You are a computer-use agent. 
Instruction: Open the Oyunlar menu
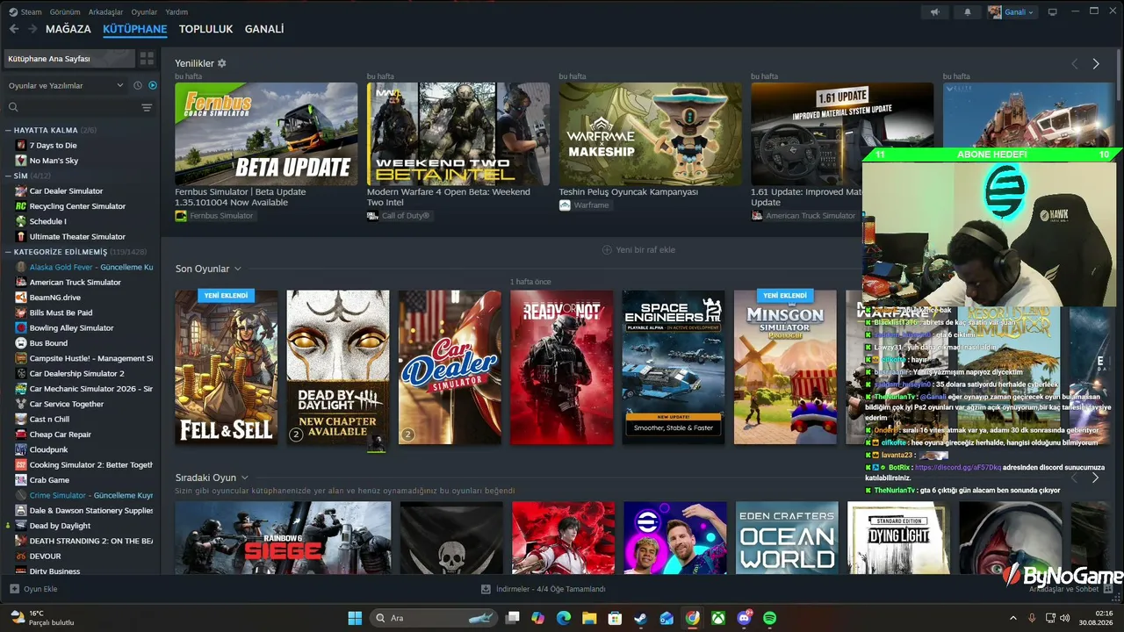click(x=144, y=12)
